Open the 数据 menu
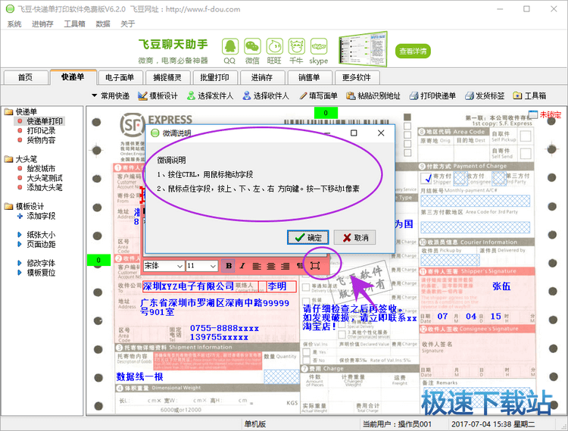Image resolution: width=568 pixels, height=431 pixels. (x=103, y=24)
